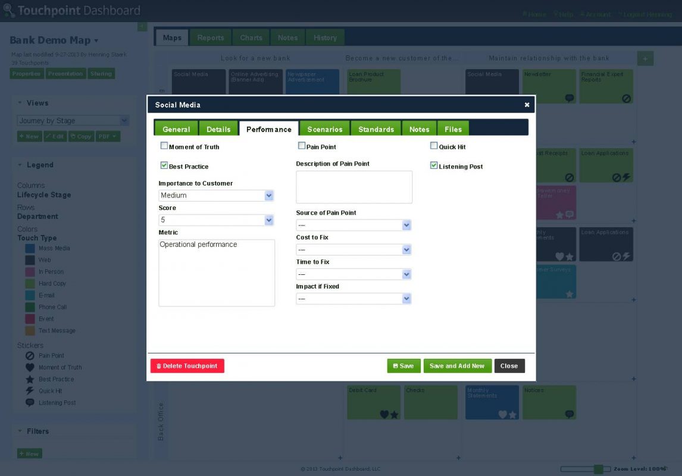The width and height of the screenshot is (682, 476).
Task: Uncheck the Best Practice checkbox
Action: (164, 167)
